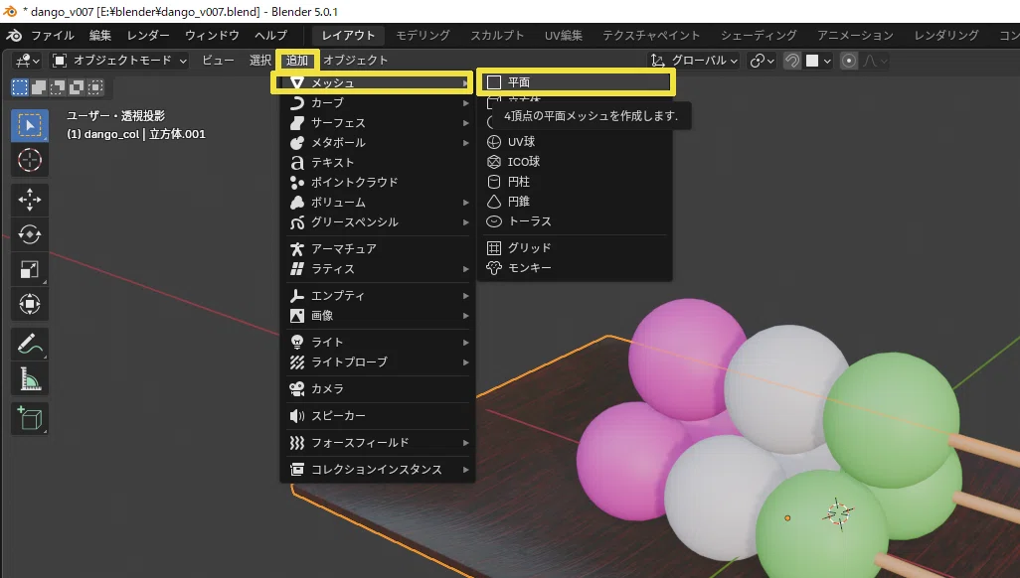Expand the ラティス submenu
Viewport: 1020px width, 578px height.
(x=378, y=269)
